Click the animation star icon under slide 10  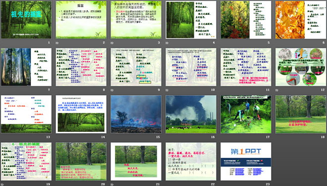click(x=167, y=90)
